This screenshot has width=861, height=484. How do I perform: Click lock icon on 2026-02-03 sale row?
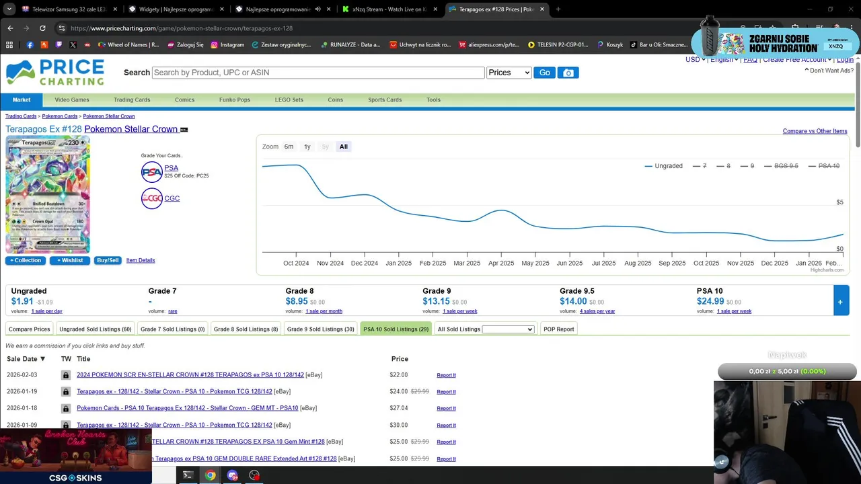pos(66,375)
